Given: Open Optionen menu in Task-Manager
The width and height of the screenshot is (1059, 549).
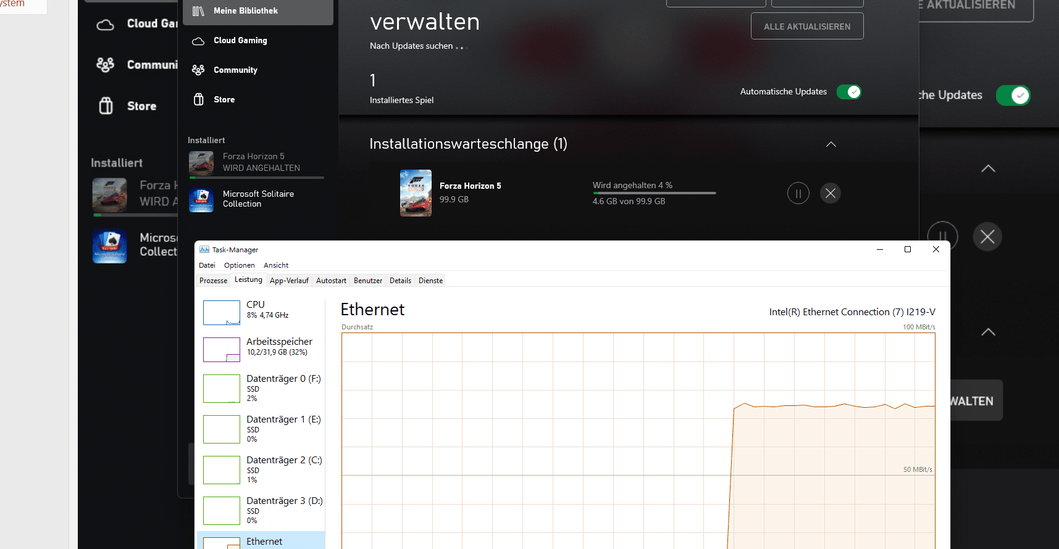Looking at the screenshot, I should [x=240, y=265].
